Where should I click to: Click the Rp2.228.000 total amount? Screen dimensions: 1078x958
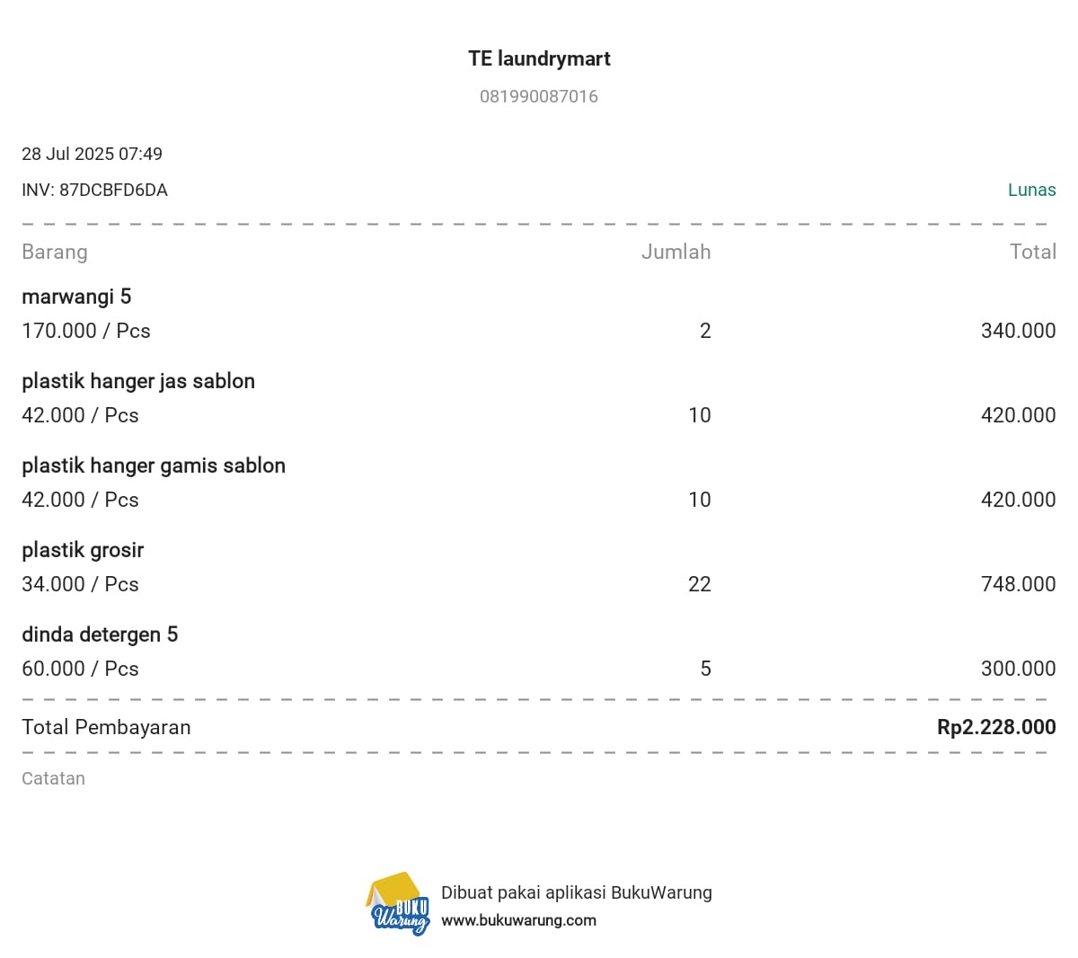pyautogui.click(x=996, y=728)
